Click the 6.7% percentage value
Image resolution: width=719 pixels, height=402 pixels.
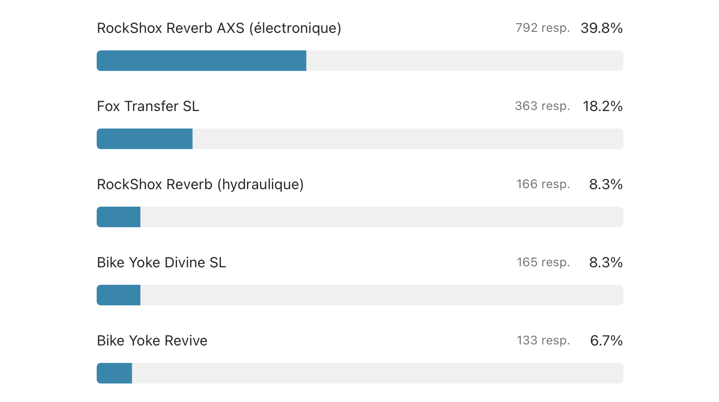pyautogui.click(x=606, y=341)
